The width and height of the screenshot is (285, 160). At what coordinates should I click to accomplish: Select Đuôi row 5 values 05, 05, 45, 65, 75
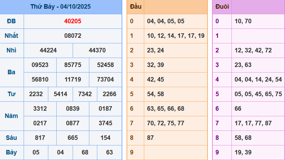click(258, 94)
